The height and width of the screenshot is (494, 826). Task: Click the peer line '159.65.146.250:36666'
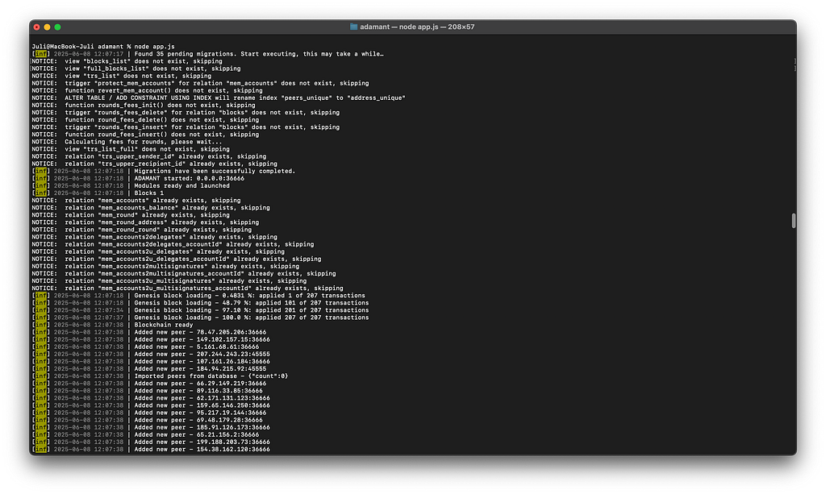(x=151, y=406)
